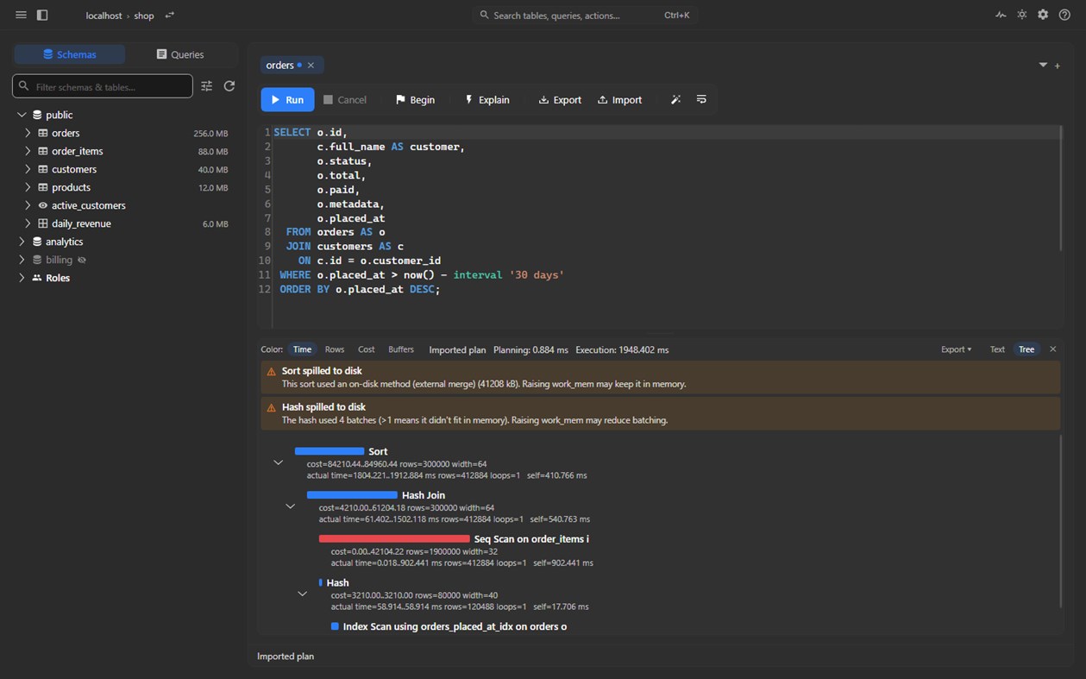Collapse the Hash plan node

302,594
